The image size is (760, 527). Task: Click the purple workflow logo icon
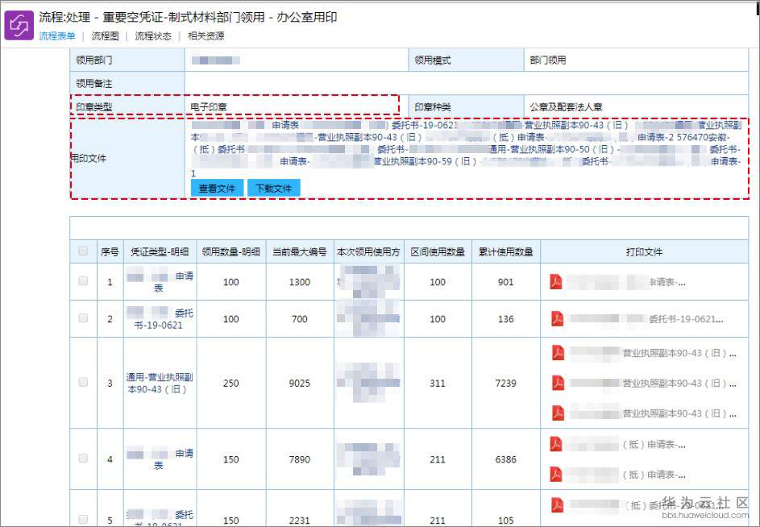click(19, 25)
